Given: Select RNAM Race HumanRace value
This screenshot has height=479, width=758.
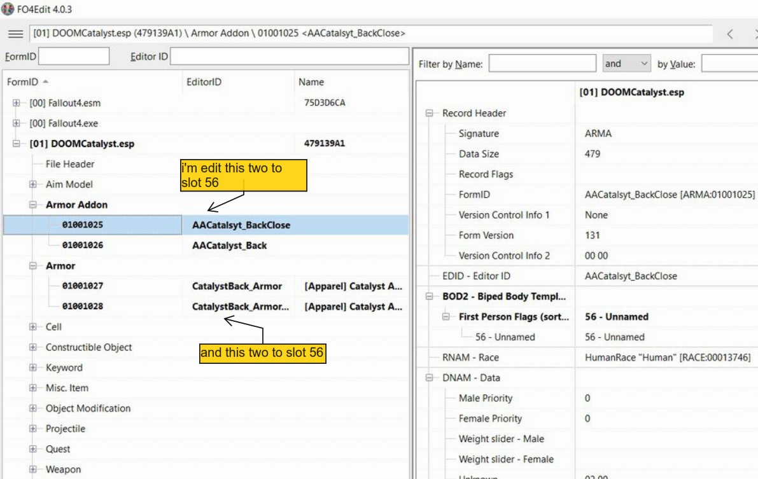Looking at the screenshot, I should [668, 358].
